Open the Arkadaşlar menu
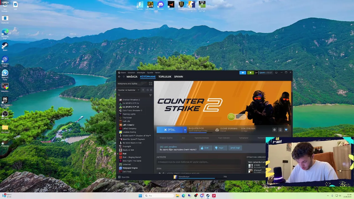This screenshot has width=354, height=199. click(141, 73)
